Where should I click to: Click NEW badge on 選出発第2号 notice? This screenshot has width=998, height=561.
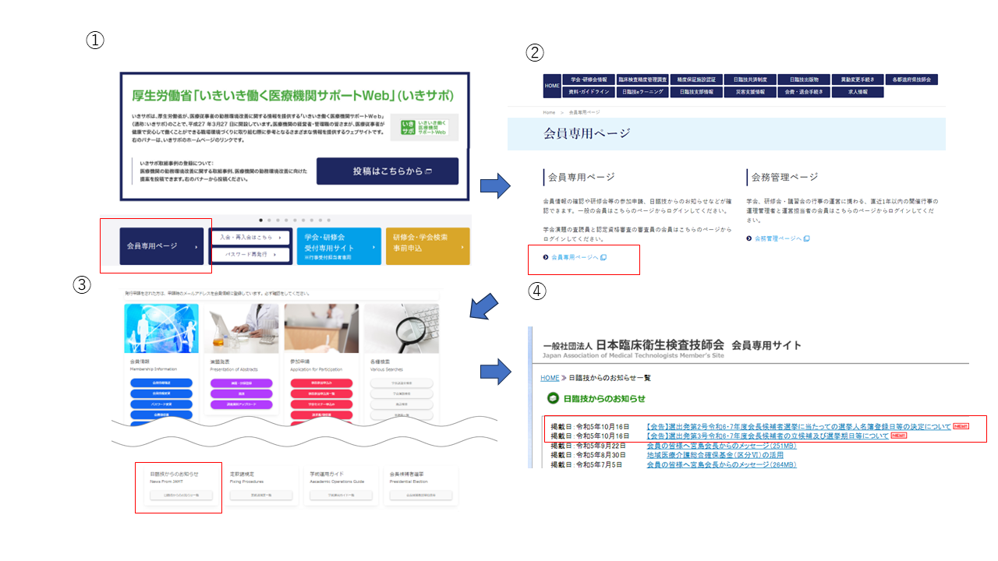point(961,427)
